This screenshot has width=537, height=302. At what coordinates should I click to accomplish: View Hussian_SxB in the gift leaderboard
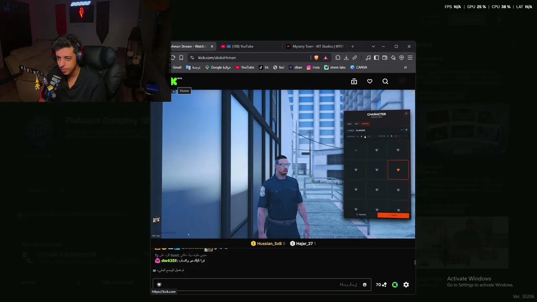tap(268, 244)
